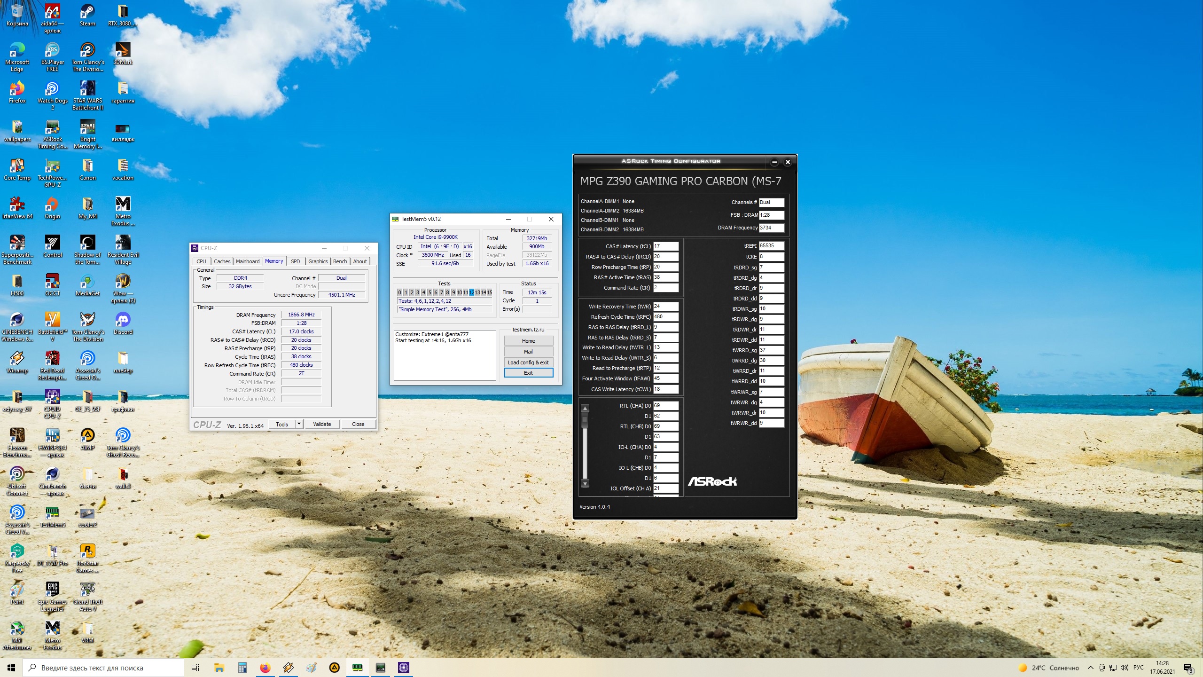Launch the Core Temp desktop shortcut
This screenshot has height=677, width=1203.
click(x=17, y=166)
